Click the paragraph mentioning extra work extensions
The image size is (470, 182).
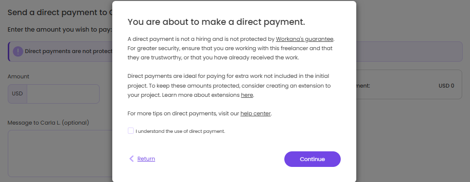229,86
